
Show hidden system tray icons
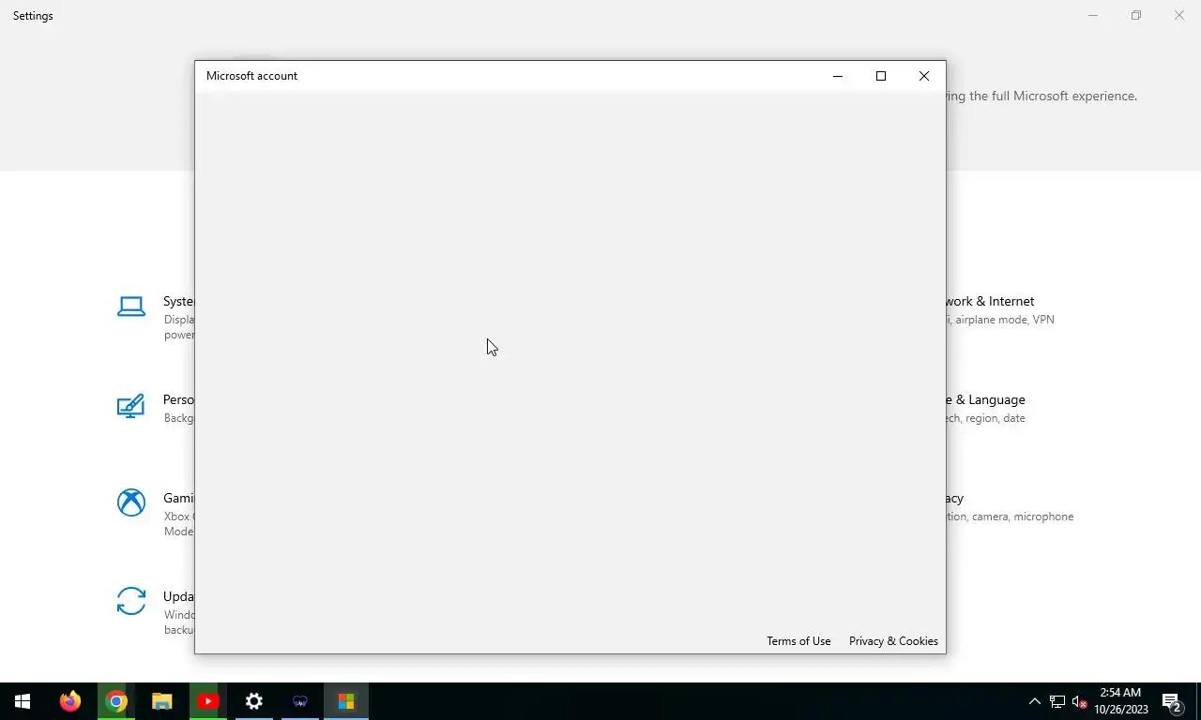pos(1034,701)
